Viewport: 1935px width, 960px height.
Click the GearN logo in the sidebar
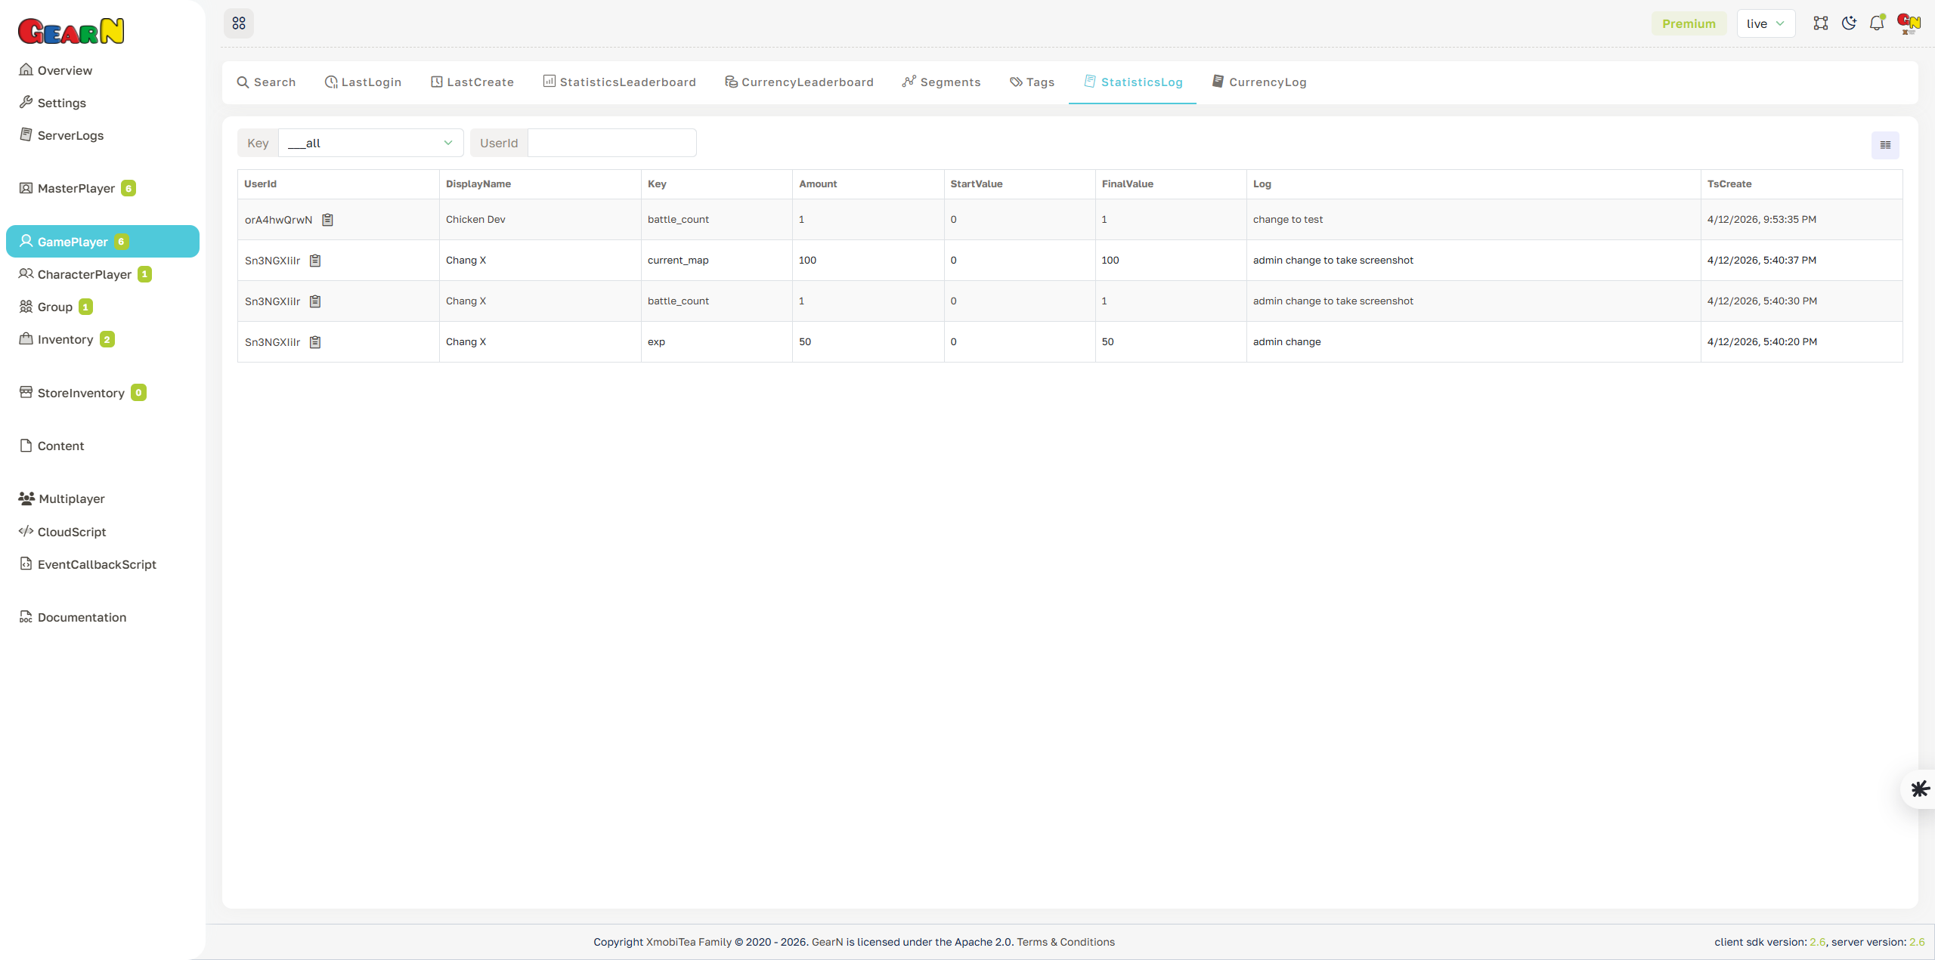pyautogui.click(x=71, y=30)
